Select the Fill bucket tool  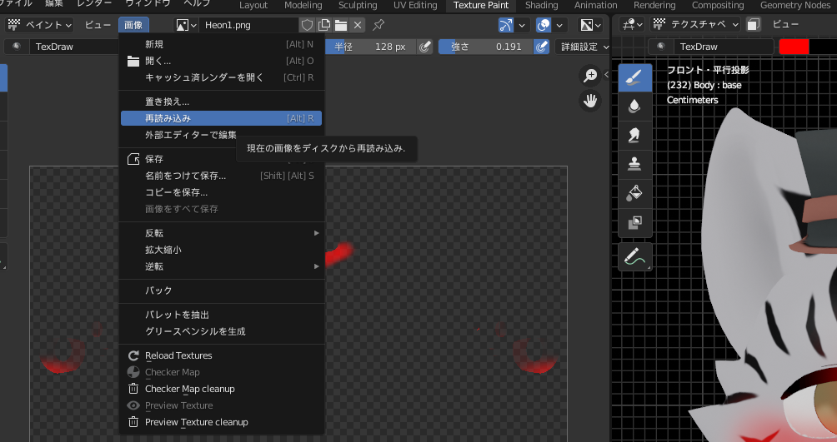click(x=634, y=192)
